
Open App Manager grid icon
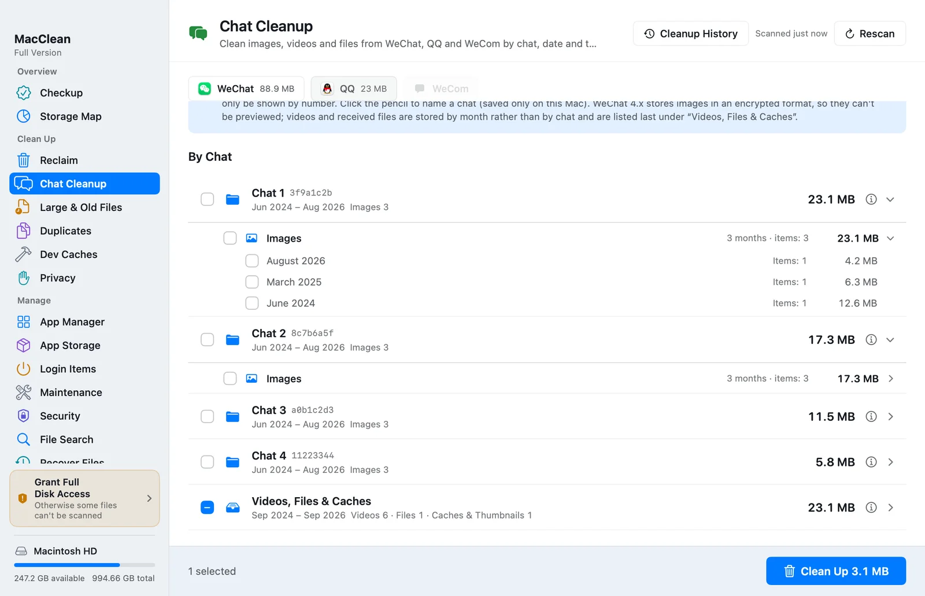tap(24, 322)
